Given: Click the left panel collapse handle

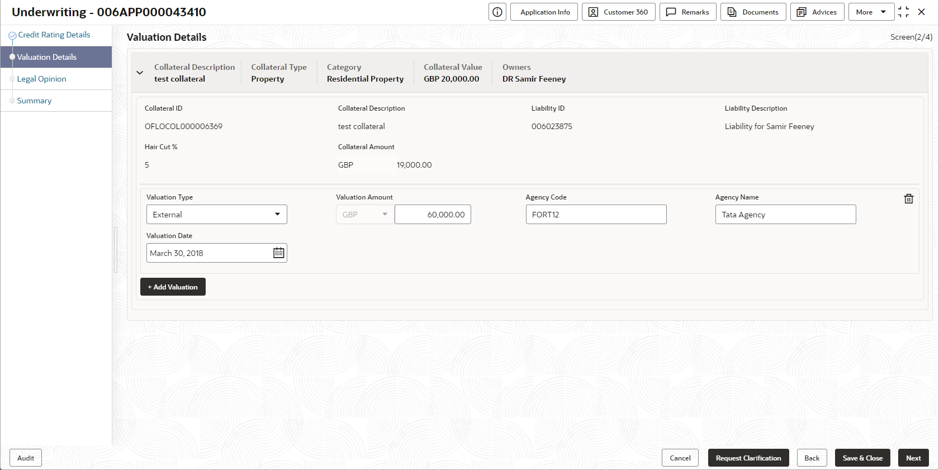Looking at the screenshot, I should point(116,249).
